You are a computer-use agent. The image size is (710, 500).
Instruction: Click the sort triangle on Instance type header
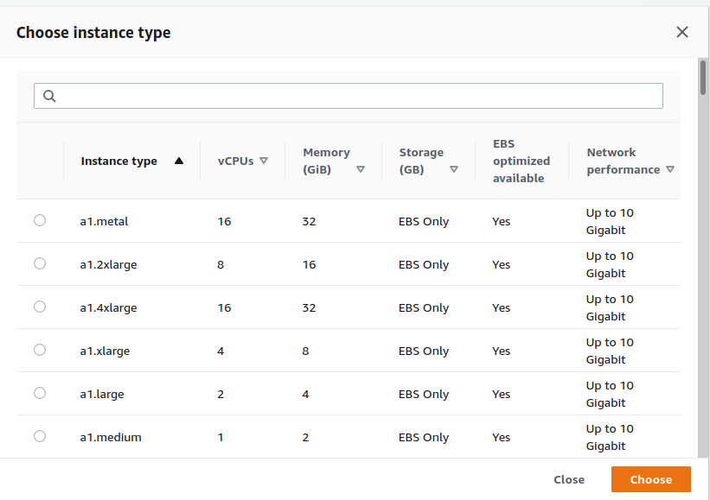point(180,161)
